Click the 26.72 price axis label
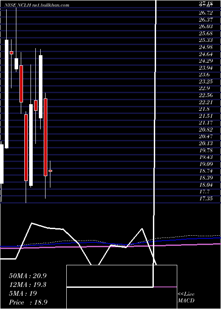 pyautogui.click(x=206, y=13)
